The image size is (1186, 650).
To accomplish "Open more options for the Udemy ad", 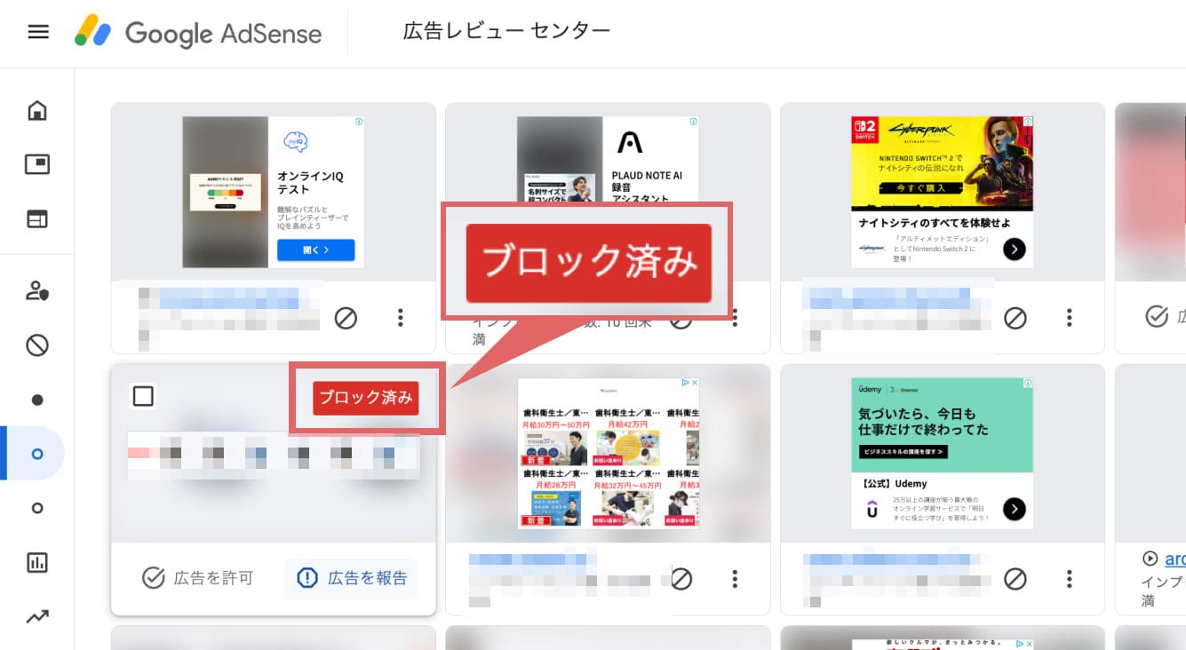I will 1070,579.
